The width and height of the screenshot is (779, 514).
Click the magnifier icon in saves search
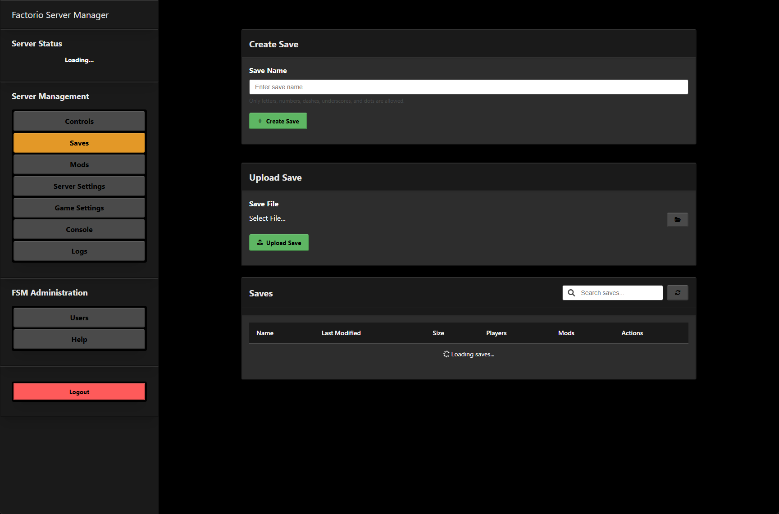(x=571, y=293)
